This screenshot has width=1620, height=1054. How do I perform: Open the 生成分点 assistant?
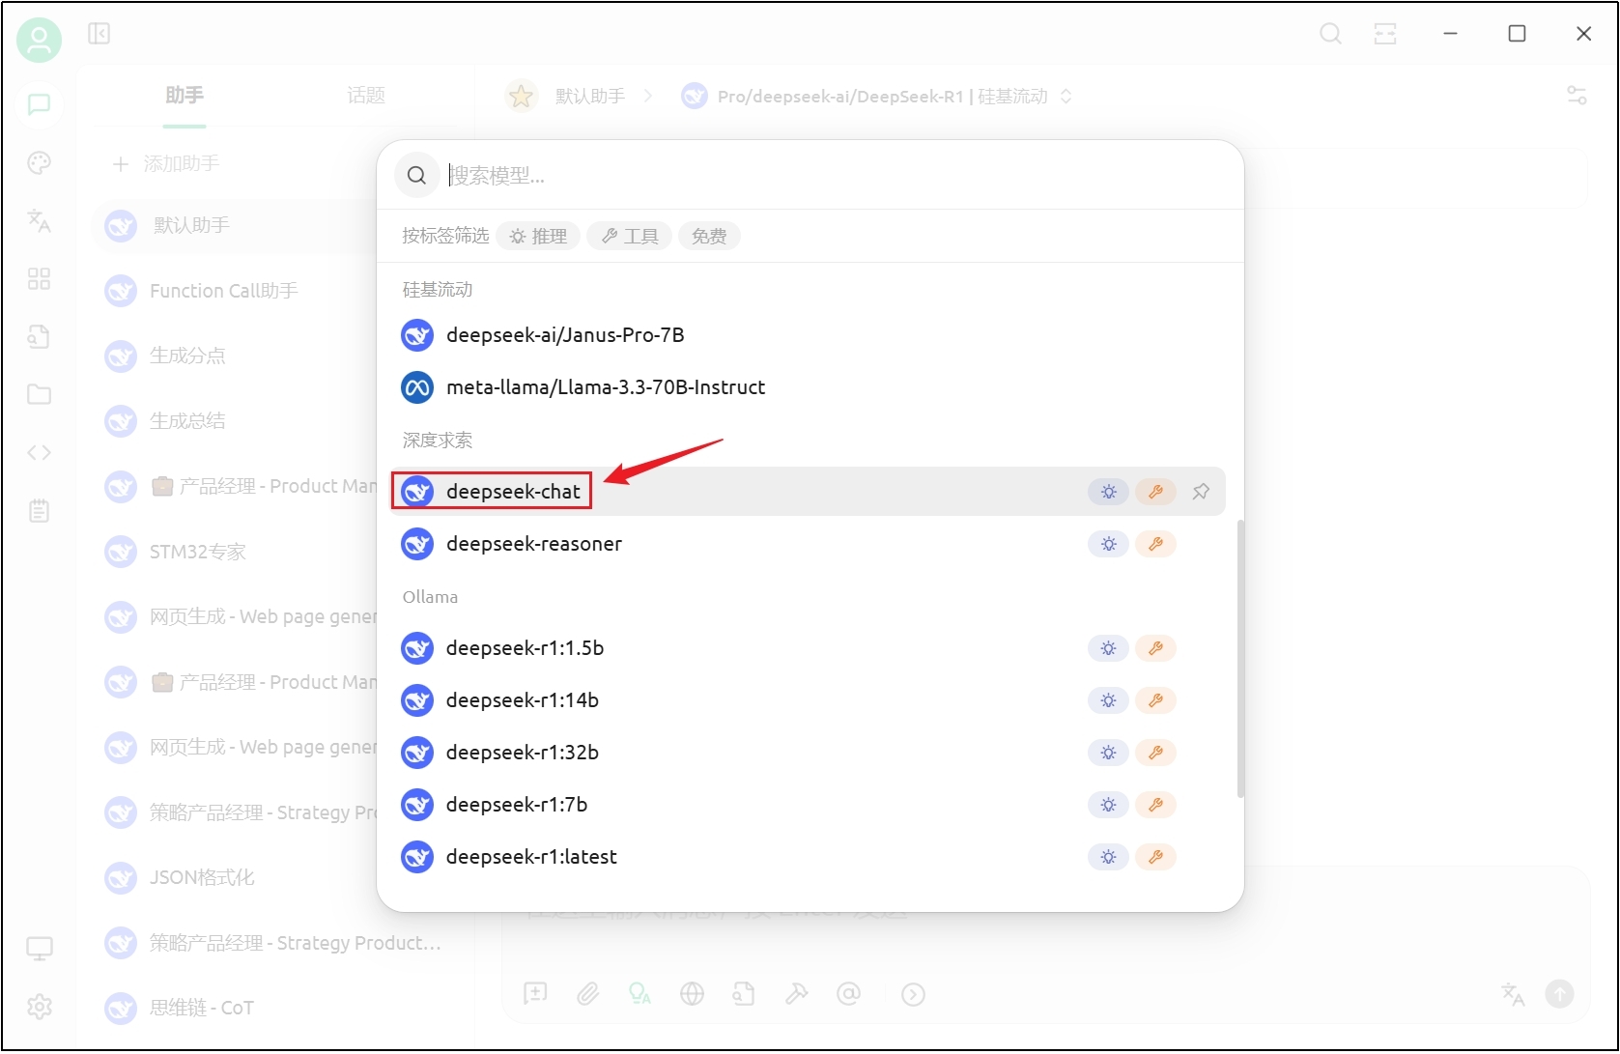[236, 356]
